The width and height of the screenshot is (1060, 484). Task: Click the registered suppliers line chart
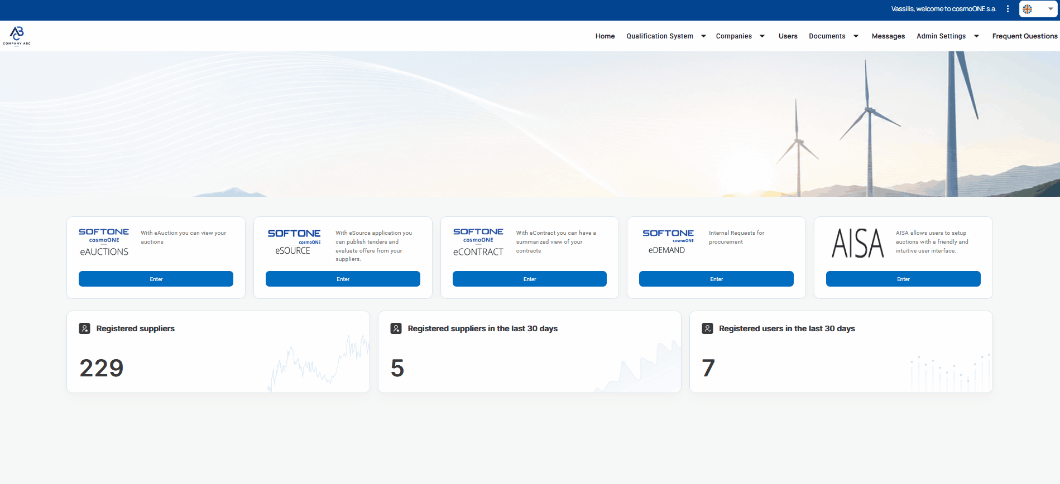319,364
